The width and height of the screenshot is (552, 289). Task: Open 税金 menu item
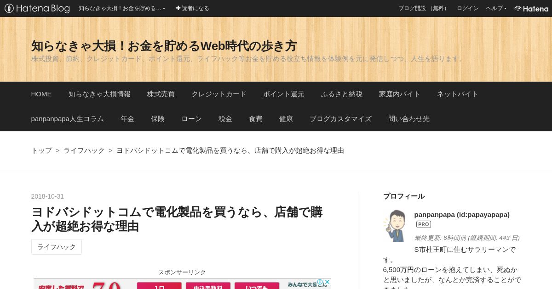[225, 119]
